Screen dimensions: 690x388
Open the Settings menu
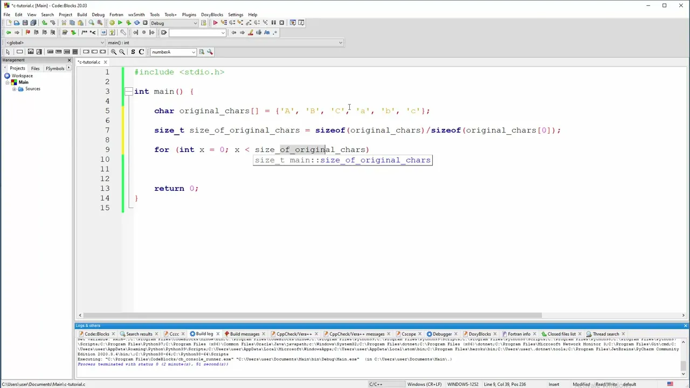(236, 15)
